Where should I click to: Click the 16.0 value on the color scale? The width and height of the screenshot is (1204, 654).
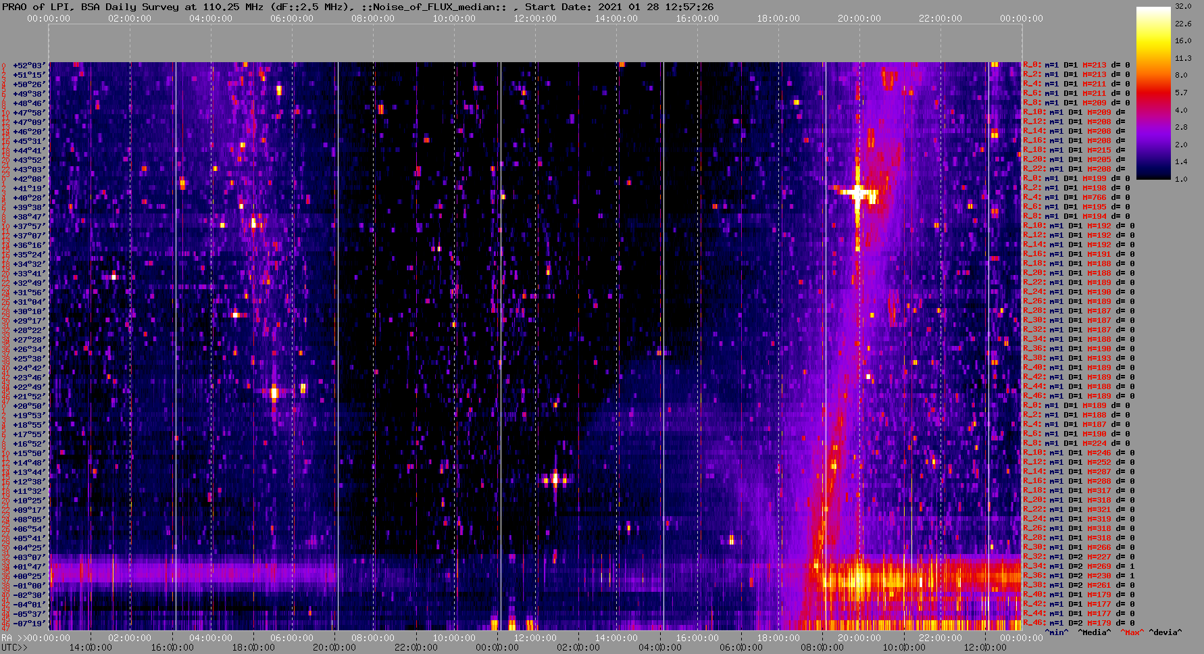[1183, 41]
